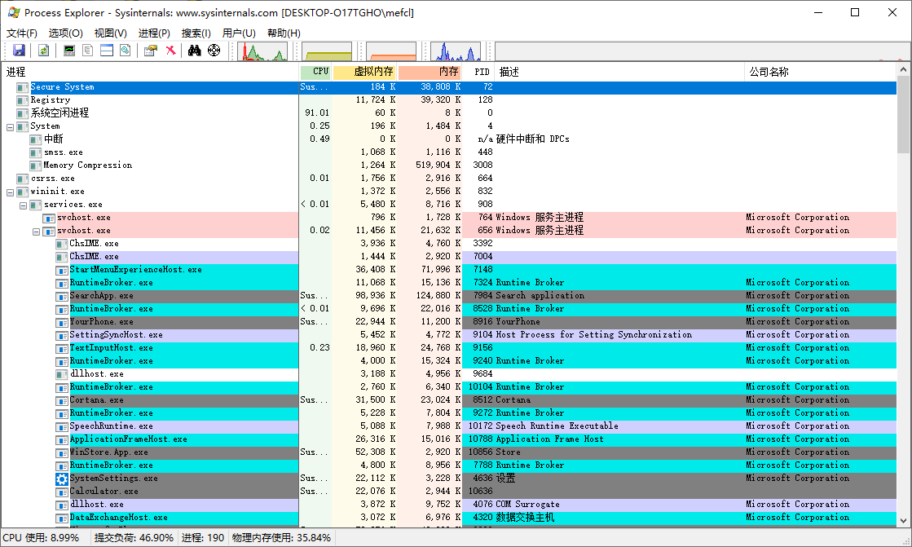Sort by the CPU column header
This screenshot has height=547, width=912.
[320, 72]
